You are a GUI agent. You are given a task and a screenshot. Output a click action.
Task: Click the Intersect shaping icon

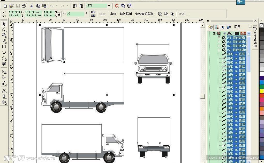172,14
